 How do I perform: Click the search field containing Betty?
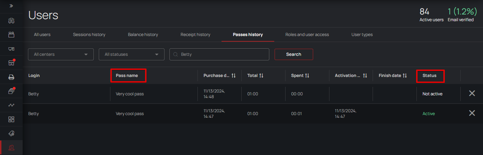pyautogui.click(x=223, y=54)
